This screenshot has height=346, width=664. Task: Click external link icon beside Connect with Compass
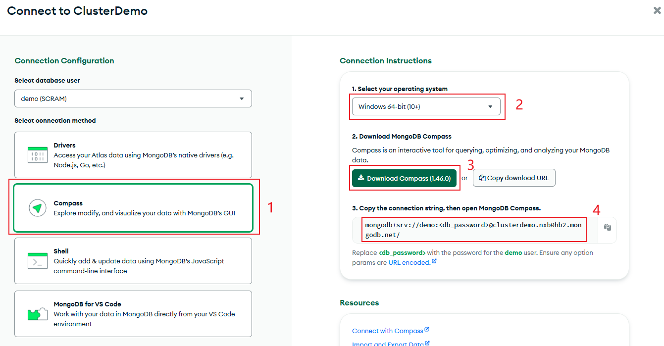click(427, 330)
